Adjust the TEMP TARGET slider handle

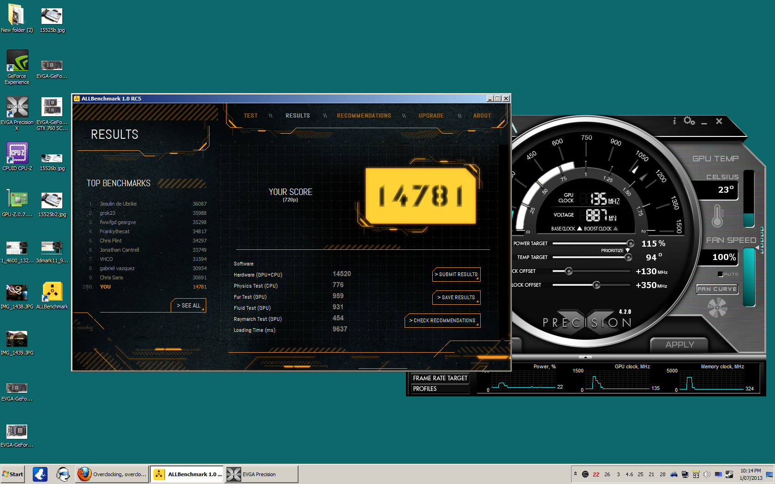(628, 257)
